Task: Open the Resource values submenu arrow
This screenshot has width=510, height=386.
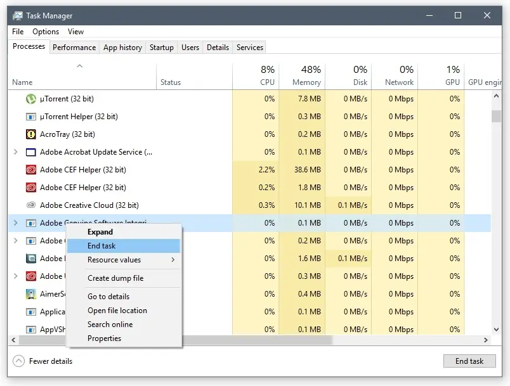Action: click(173, 260)
